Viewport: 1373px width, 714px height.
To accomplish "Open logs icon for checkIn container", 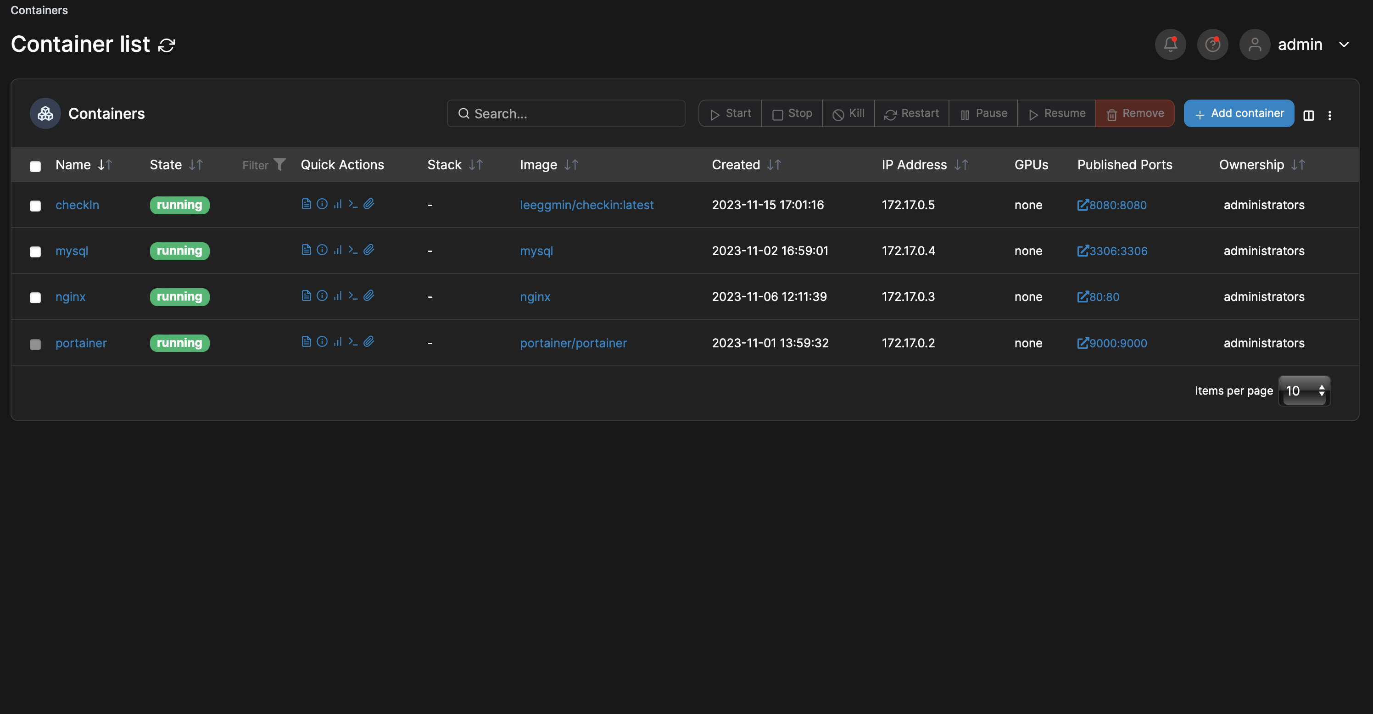I will coord(306,204).
